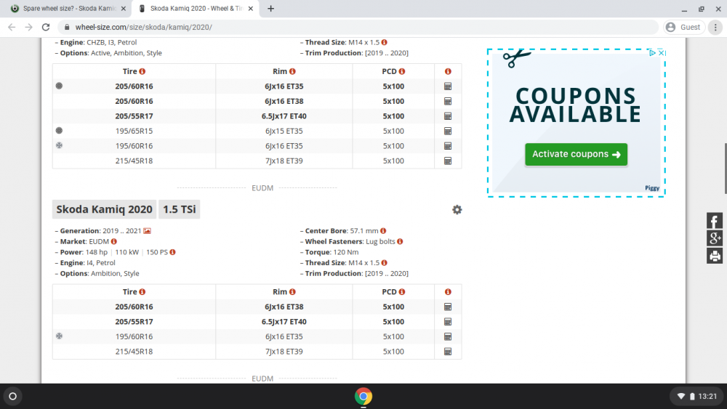Click info icon beside Thread Size in 1.5 TSi section
This screenshot has width=727, height=409.
385,263
